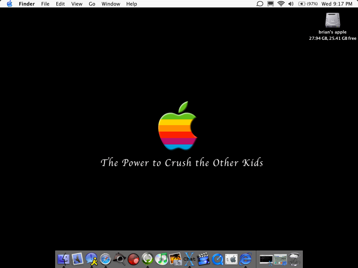Open QuickTime Player from the Dock
358x268 pixels.
coord(217,260)
